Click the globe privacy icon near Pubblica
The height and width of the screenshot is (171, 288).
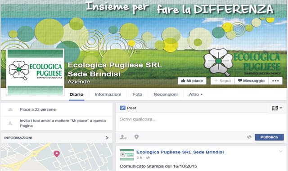(249, 137)
